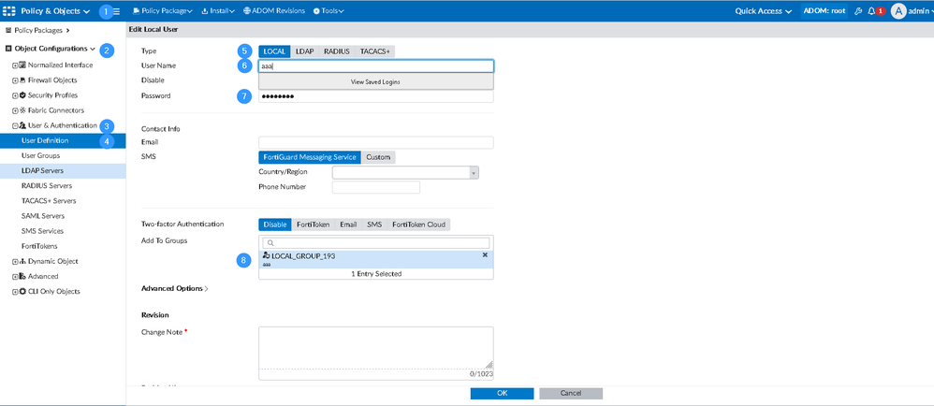Click the FortiManager app grid icon
Image resolution: width=934 pixels, height=406 pixels.
coord(9,10)
